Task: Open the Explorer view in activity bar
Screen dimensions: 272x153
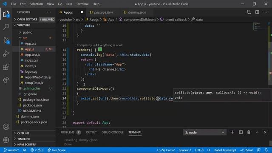Action: click(6, 14)
